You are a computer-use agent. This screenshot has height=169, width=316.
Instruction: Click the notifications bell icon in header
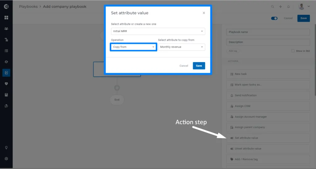point(289,7)
